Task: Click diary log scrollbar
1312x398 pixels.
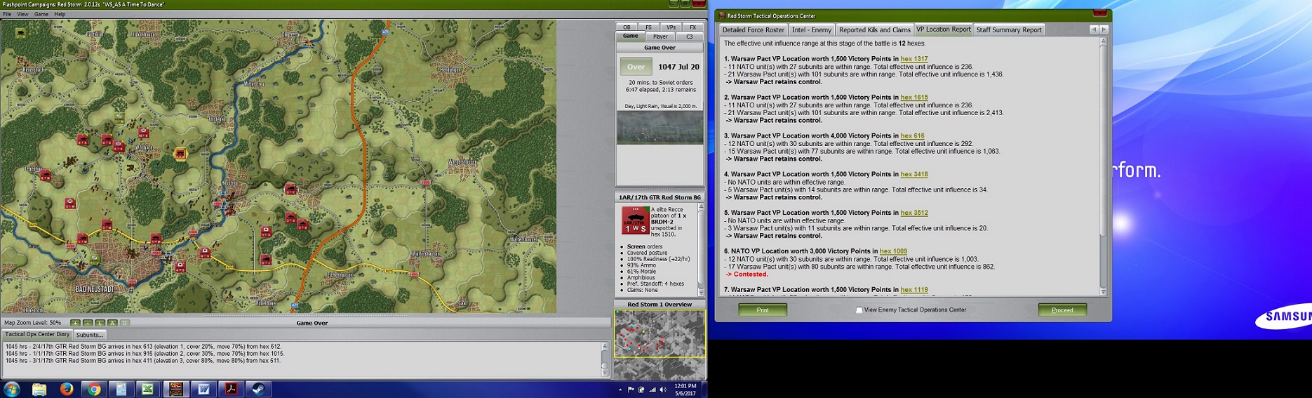Action: tap(605, 359)
